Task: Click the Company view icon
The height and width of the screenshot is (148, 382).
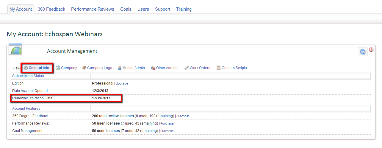Action: tap(58, 68)
